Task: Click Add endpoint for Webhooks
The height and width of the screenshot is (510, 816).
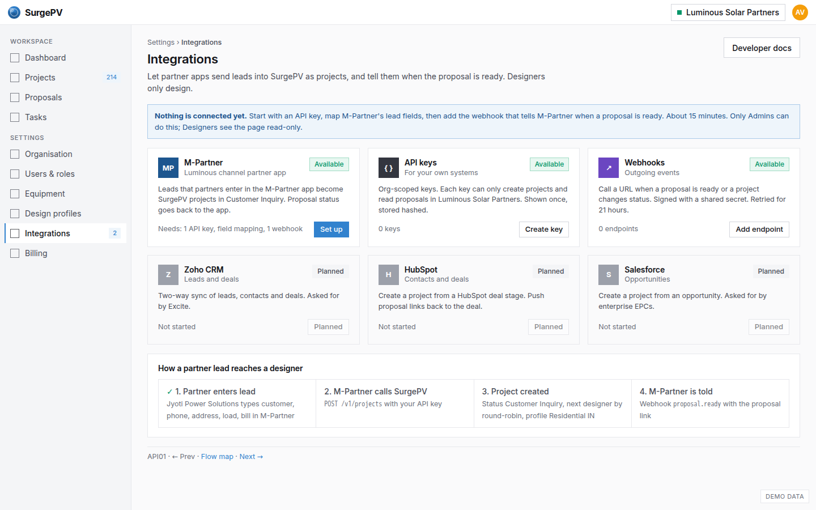Action: coord(759,229)
